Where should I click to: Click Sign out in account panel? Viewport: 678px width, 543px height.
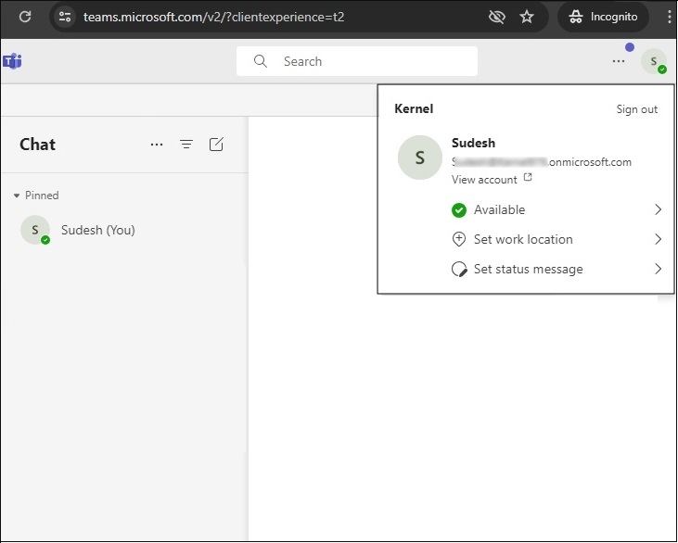pyautogui.click(x=637, y=109)
